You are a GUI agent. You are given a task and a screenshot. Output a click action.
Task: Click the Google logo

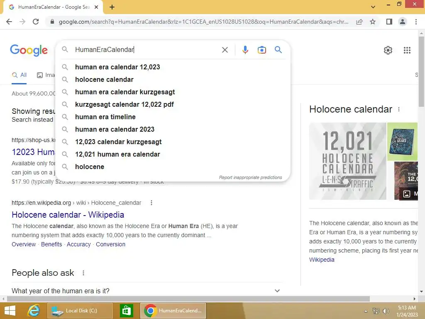(x=29, y=50)
